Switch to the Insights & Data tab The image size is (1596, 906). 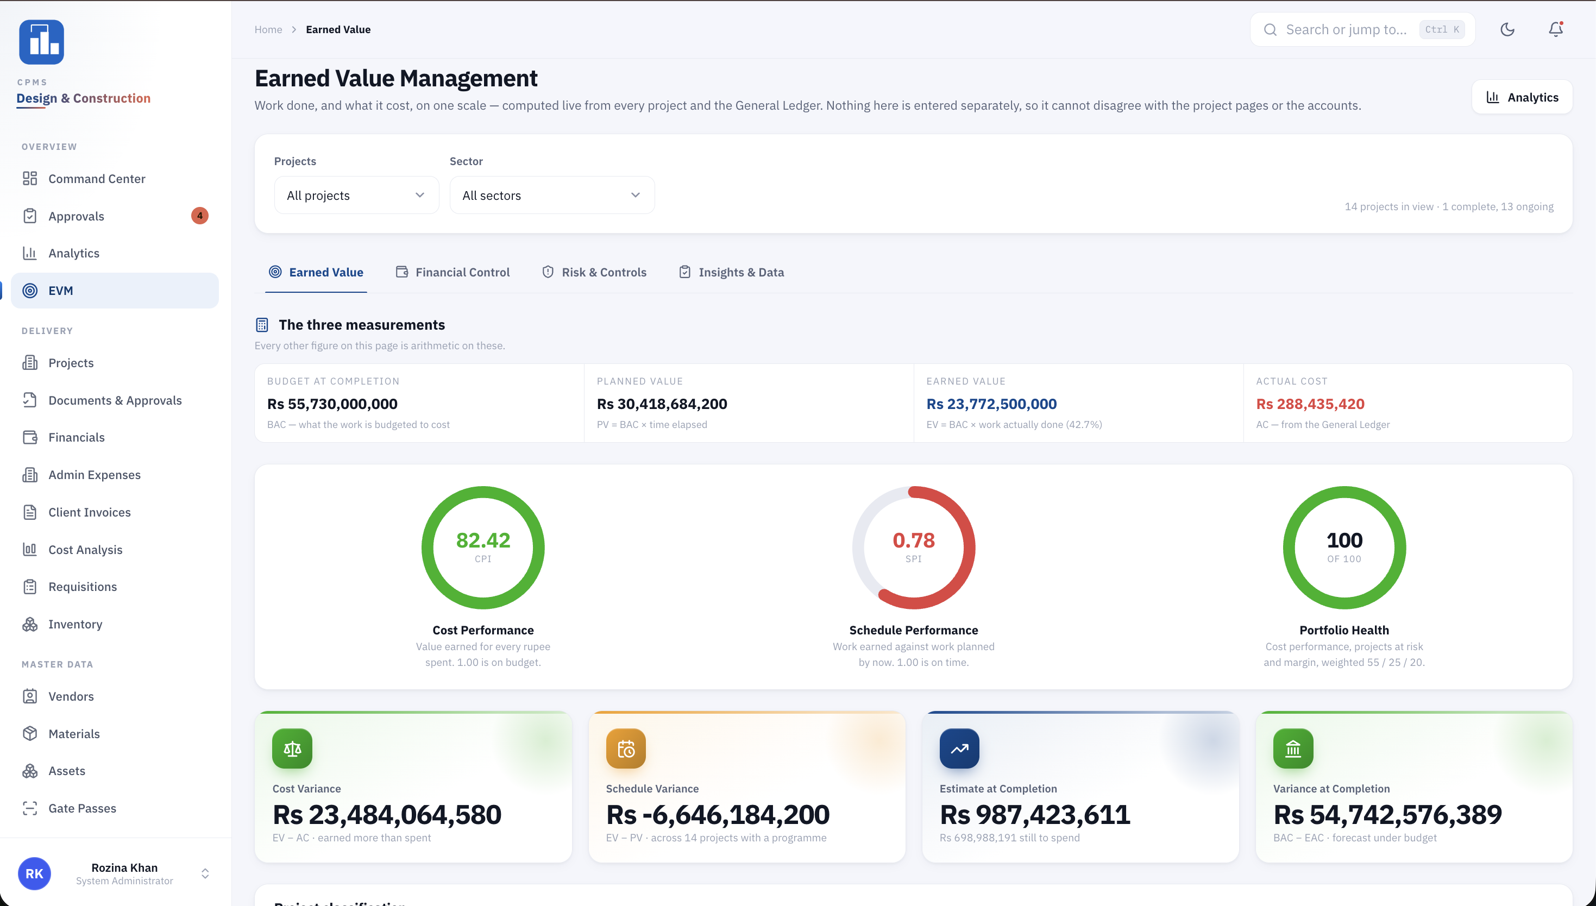pyautogui.click(x=732, y=273)
